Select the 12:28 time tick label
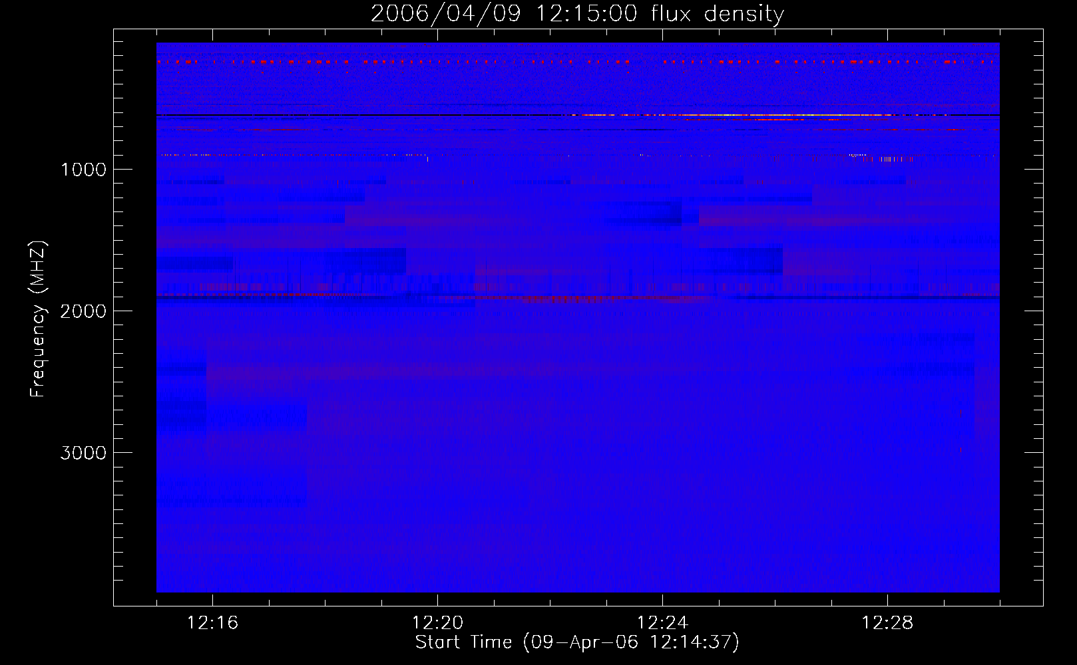The width and height of the screenshot is (1077, 665). (x=887, y=622)
